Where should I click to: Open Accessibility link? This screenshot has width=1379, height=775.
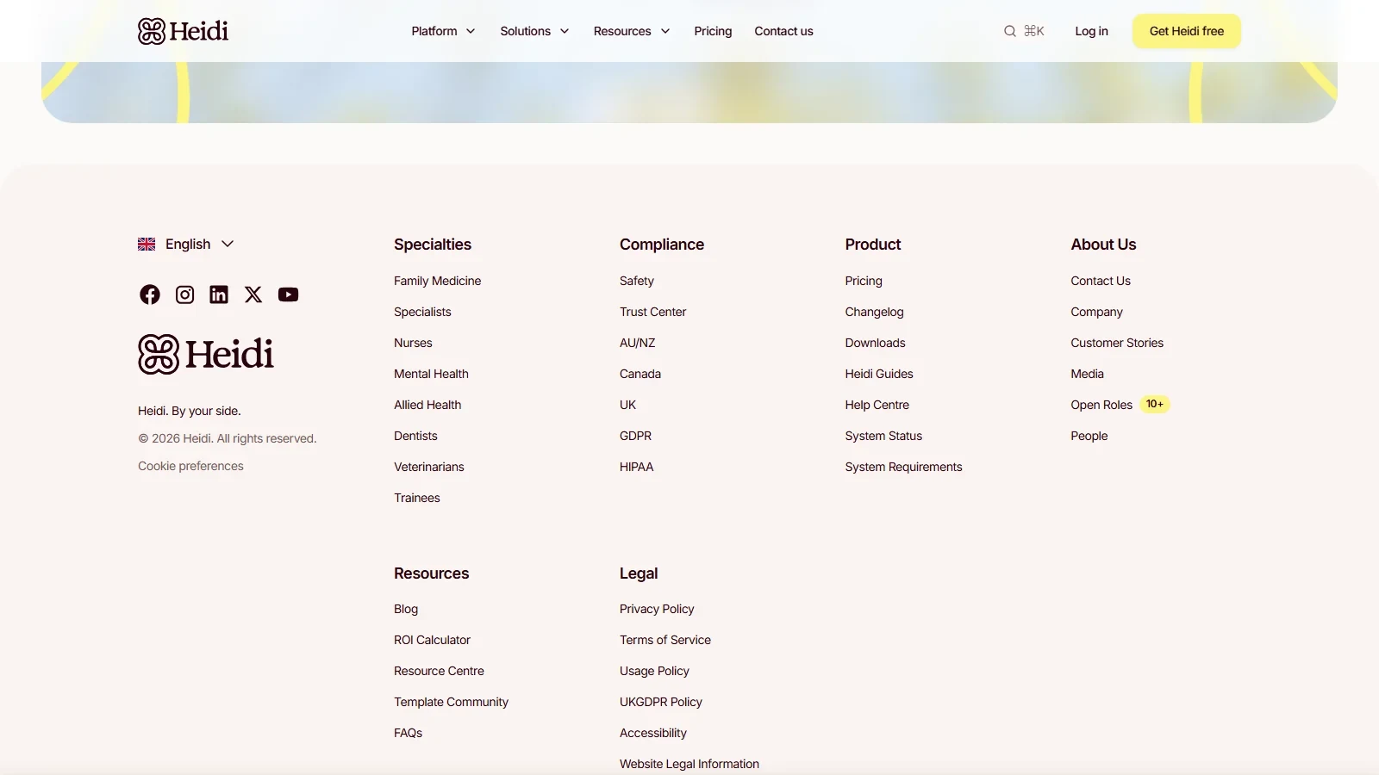[x=652, y=733]
